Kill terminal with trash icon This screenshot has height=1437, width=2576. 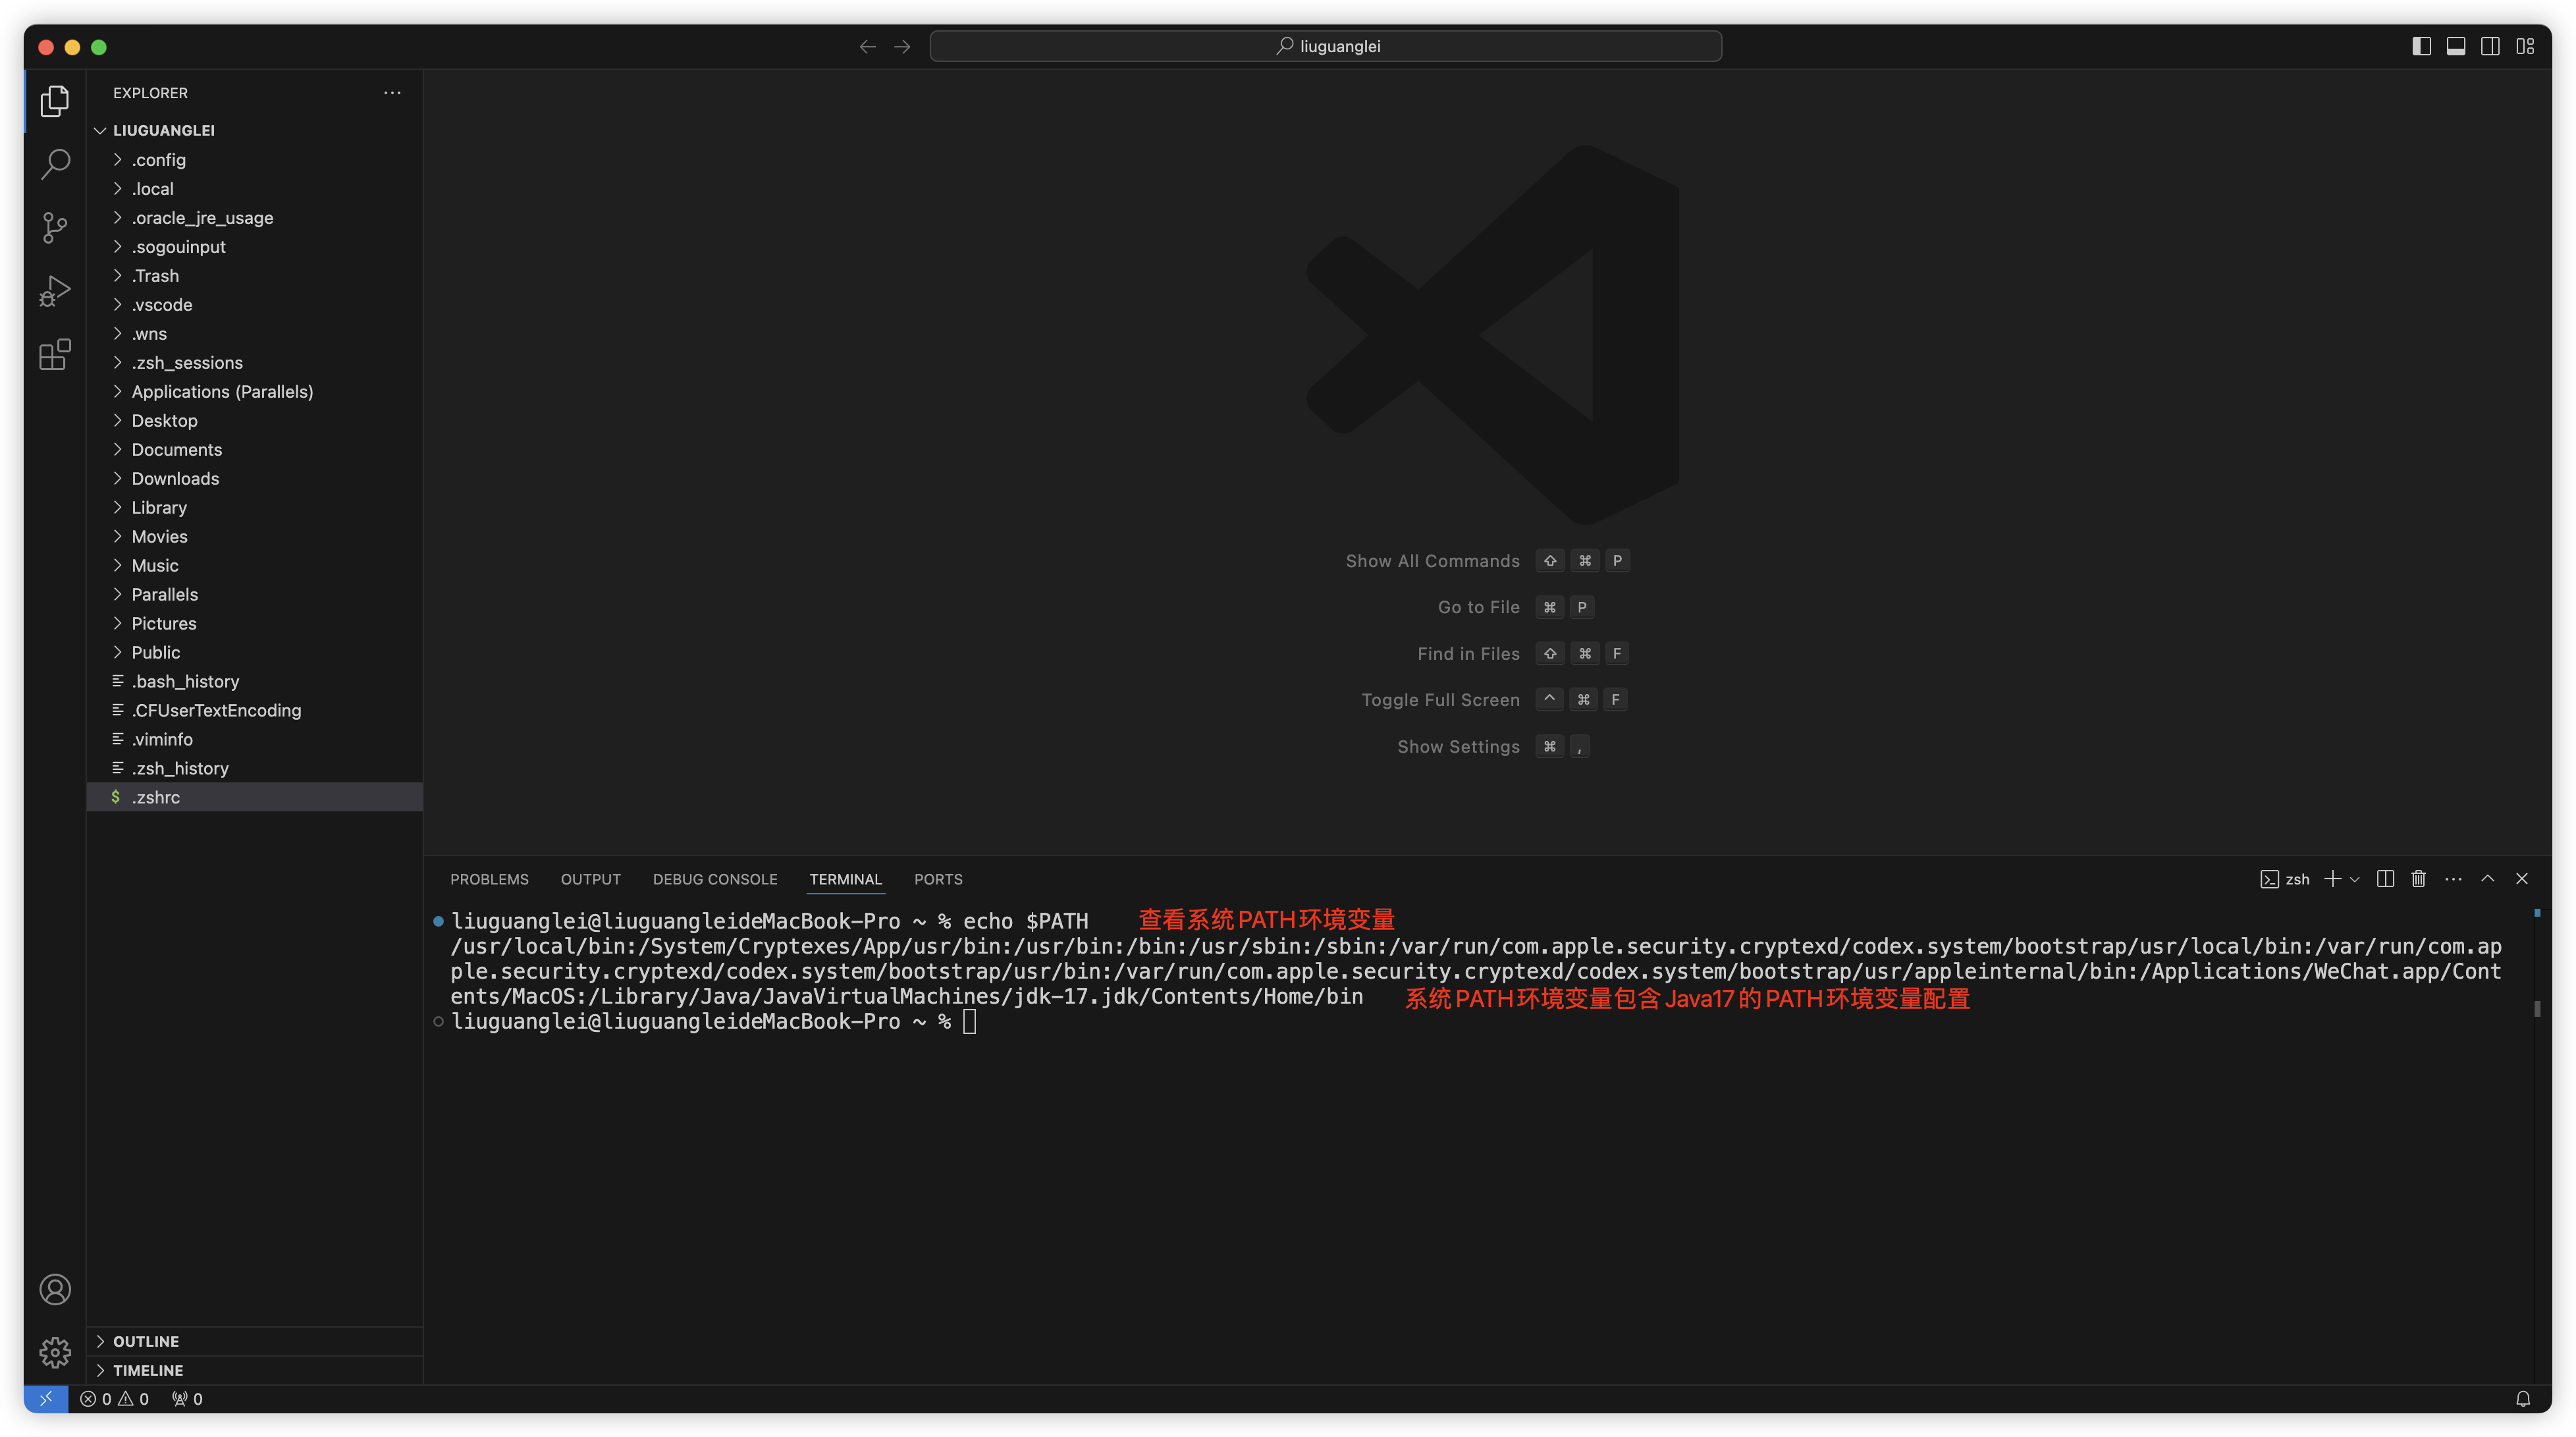(2418, 879)
